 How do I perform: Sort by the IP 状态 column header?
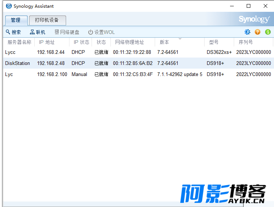(81, 42)
